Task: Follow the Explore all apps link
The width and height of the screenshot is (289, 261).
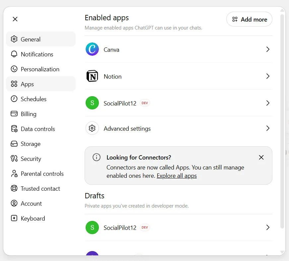Action: tap(177, 176)
